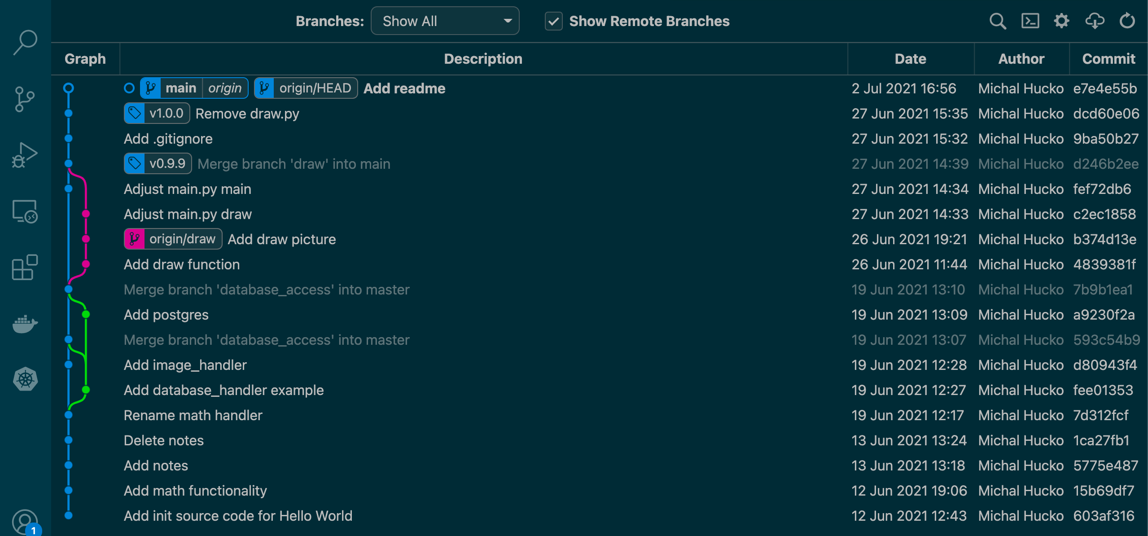Select the 'Add .gitignore' commit
The height and width of the screenshot is (536, 1148).
[x=168, y=139]
